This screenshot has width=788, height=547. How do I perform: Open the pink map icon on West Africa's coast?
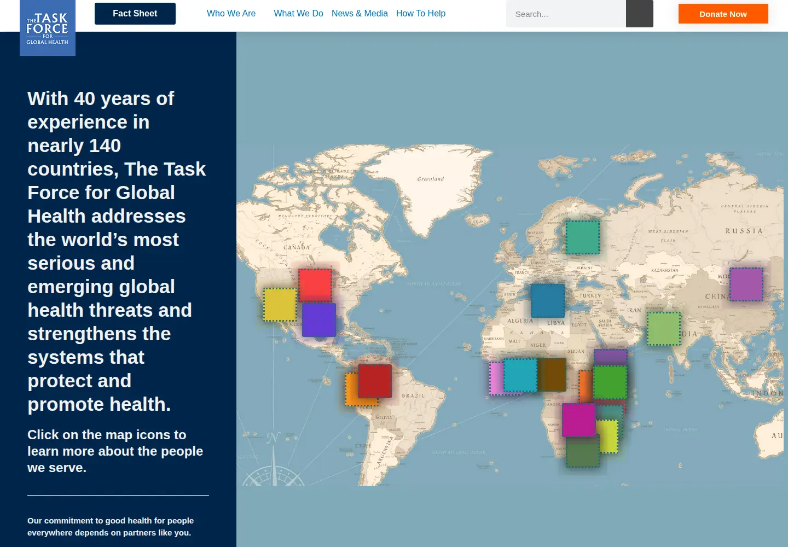point(496,379)
